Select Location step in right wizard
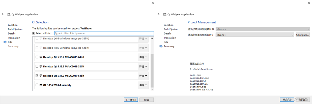The height and width of the screenshot is (104, 312). click(168, 25)
